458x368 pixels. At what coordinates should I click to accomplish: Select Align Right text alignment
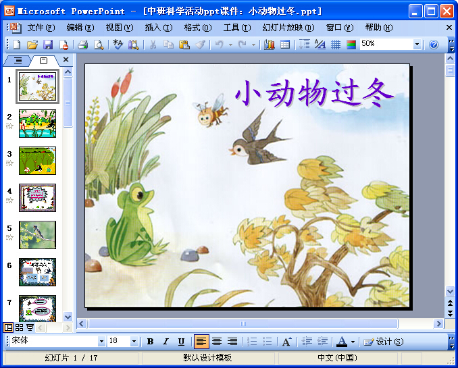pos(232,342)
